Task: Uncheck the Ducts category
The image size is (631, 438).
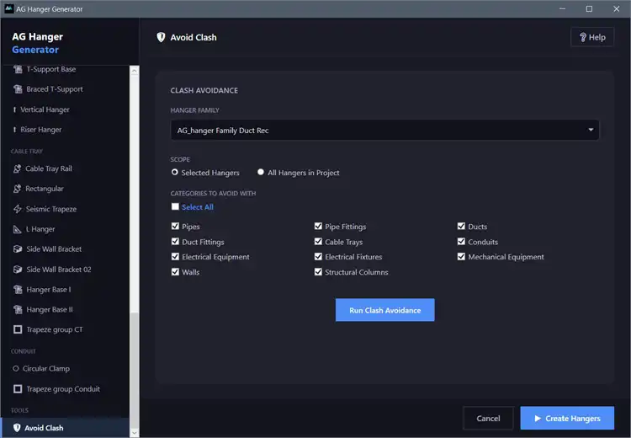Action: (x=461, y=226)
